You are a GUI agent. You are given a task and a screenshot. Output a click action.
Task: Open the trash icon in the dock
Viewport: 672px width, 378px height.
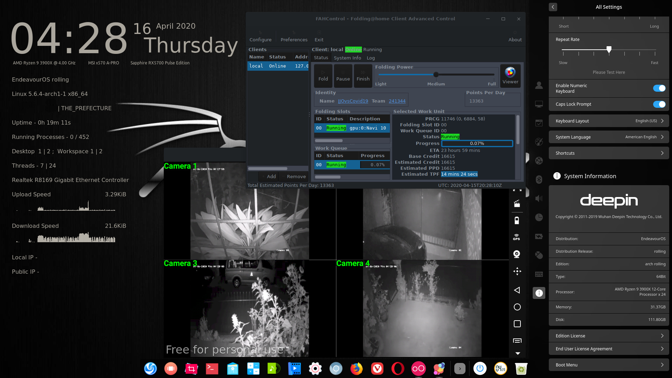[521, 369]
